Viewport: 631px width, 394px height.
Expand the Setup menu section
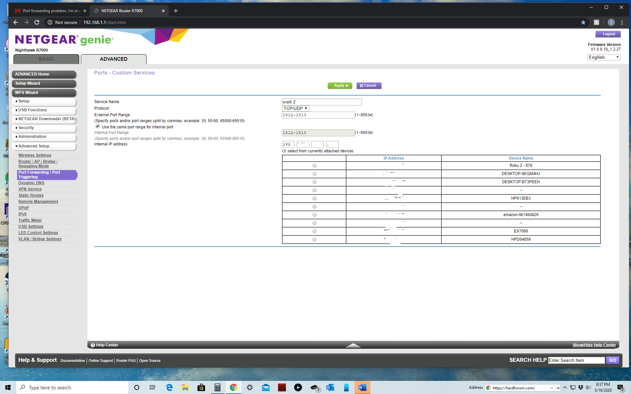pyautogui.click(x=44, y=101)
